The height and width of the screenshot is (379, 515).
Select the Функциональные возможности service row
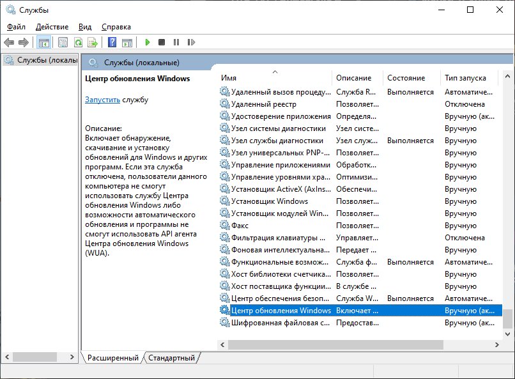360,262
